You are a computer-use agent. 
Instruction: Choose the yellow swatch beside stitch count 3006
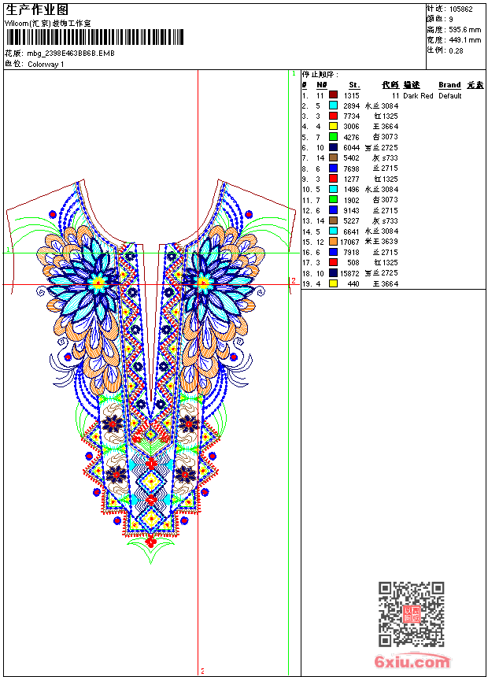(x=334, y=126)
